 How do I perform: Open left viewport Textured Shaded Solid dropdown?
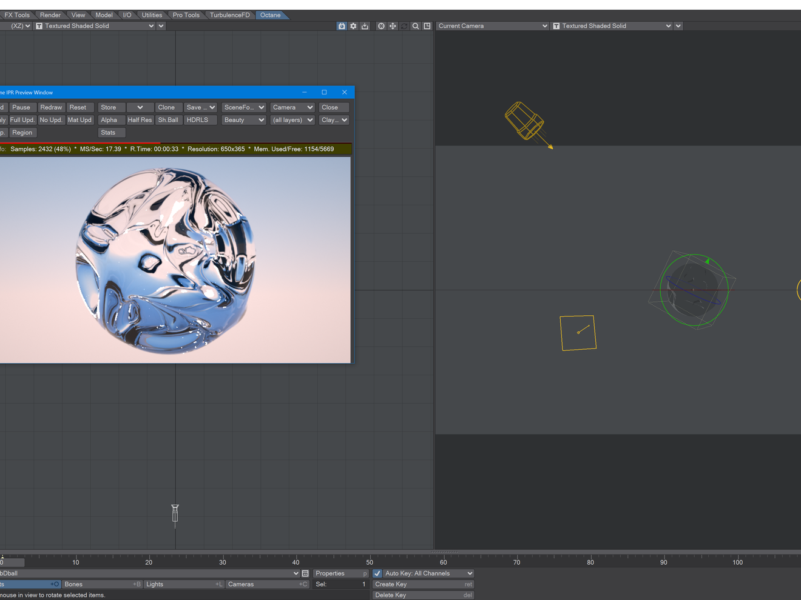point(95,26)
